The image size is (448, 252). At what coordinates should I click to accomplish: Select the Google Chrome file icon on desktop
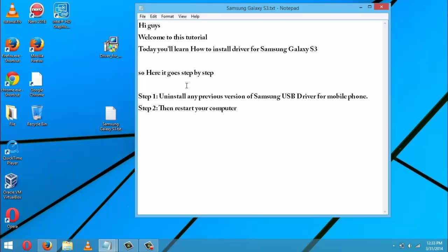pyautogui.click(x=37, y=84)
